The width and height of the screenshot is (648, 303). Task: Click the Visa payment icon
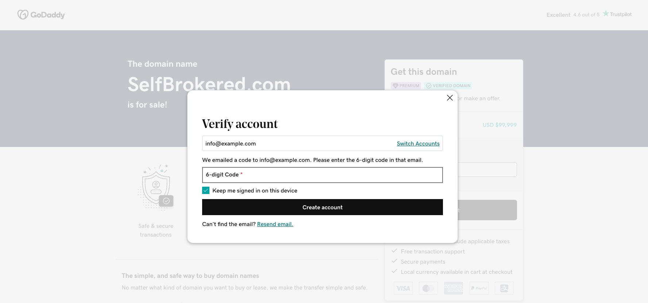(403, 288)
